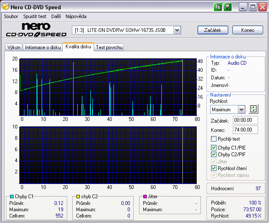Screen dimensions: 269x223
Task: Click the Konec time field showing 74:00.00
Action: click(245, 130)
